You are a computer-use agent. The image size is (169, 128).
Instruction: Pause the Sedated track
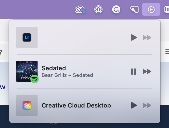click(x=133, y=72)
